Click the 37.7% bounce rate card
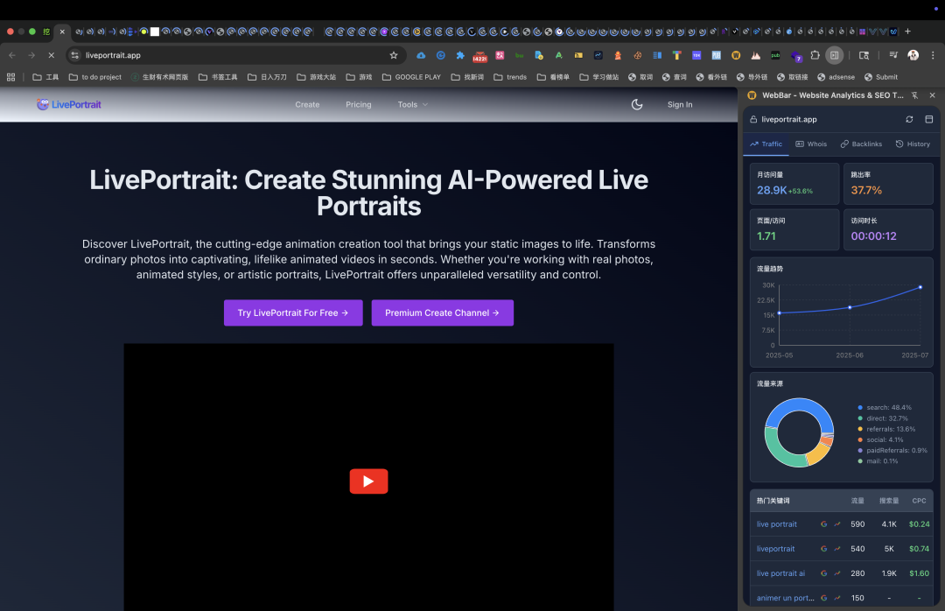Viewport: 945px width, 611px height. click(888, 184)
